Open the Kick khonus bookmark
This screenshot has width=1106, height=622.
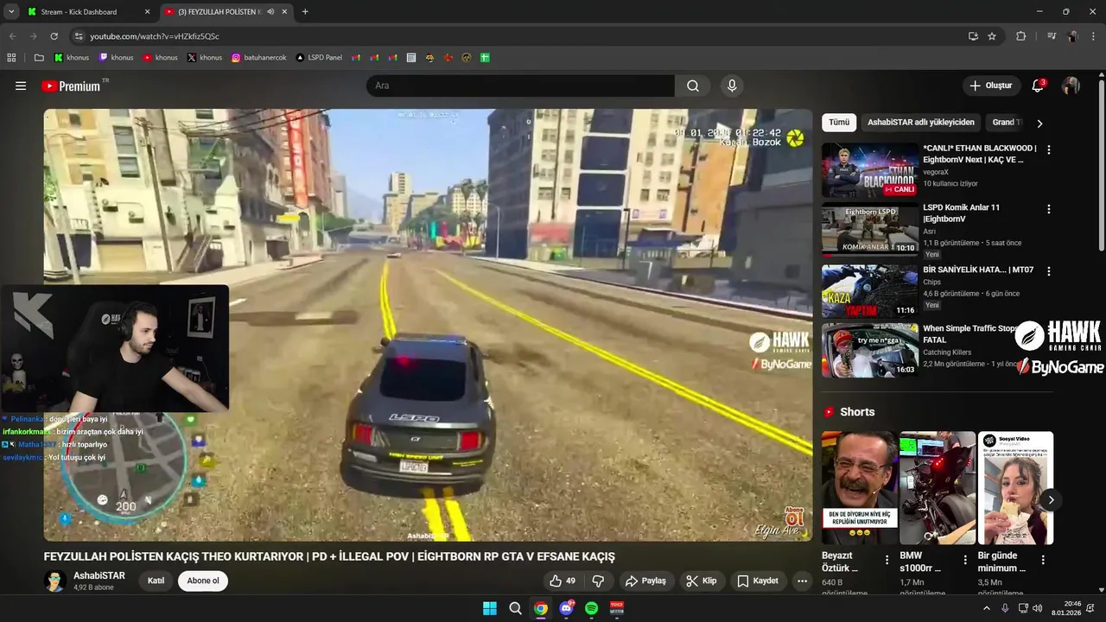tap(71, 58)
